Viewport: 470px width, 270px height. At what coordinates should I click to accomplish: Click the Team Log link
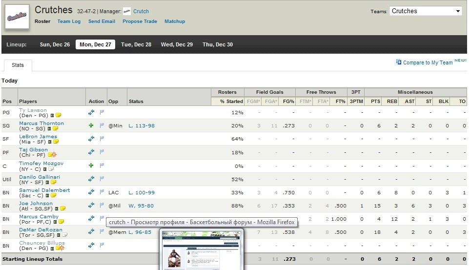pyautogui.click(x=69, y=21)
